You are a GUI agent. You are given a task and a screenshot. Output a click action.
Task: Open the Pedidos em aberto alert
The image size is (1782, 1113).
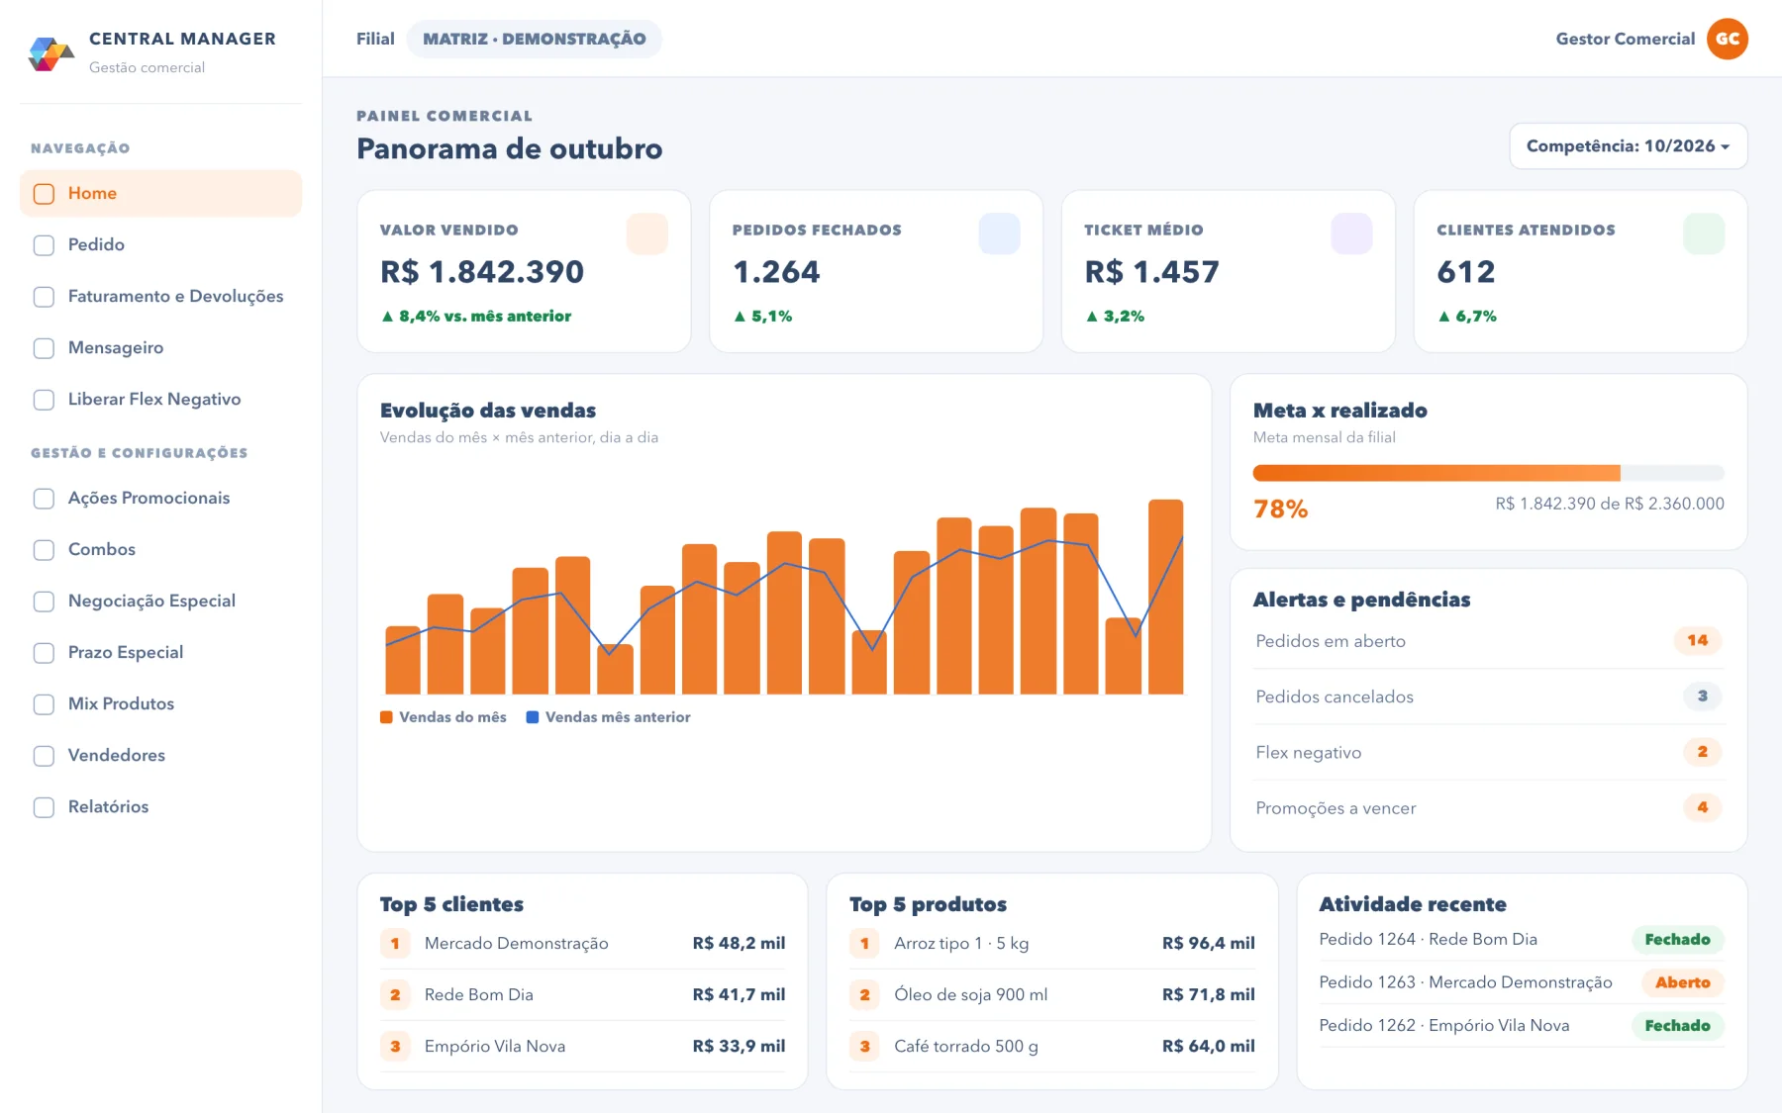point(1488,641)
